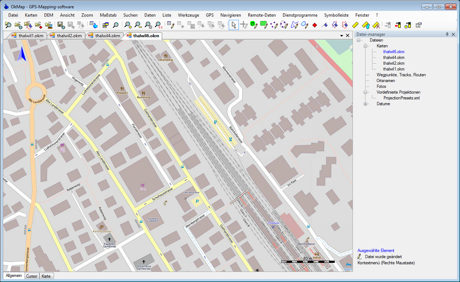Open the Maßstab menu
460x282 pixels.
click(108, 15)
